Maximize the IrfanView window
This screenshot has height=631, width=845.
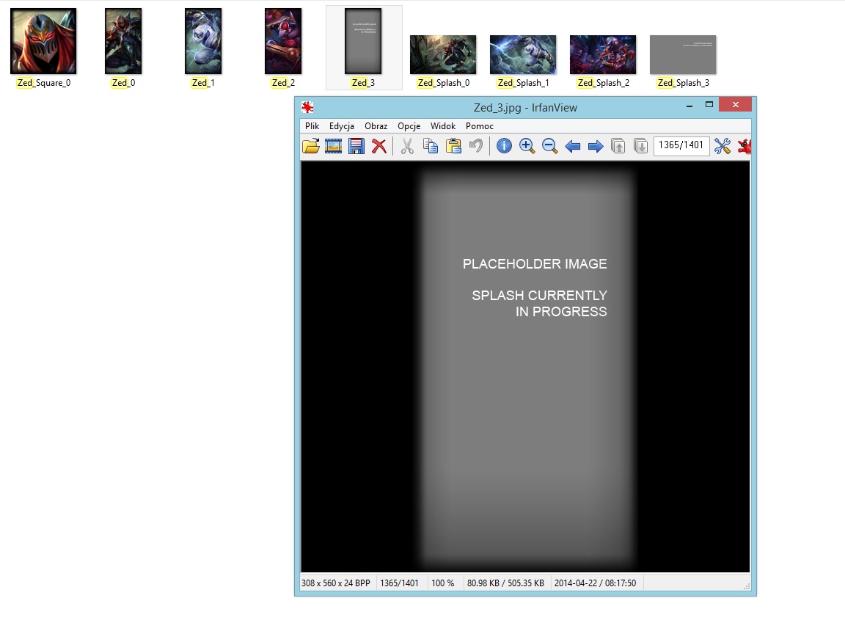(x=709, y=104)
